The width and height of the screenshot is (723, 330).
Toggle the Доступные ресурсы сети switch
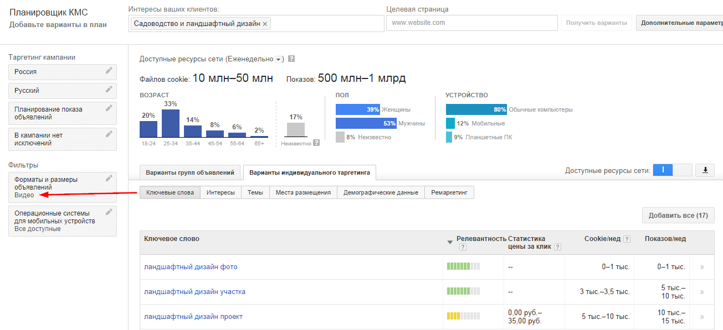(673, 170)
